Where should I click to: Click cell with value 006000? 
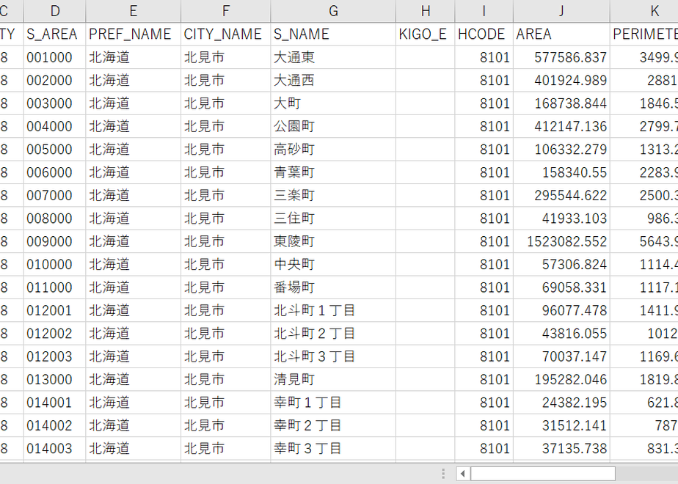[x=55, y=172]
